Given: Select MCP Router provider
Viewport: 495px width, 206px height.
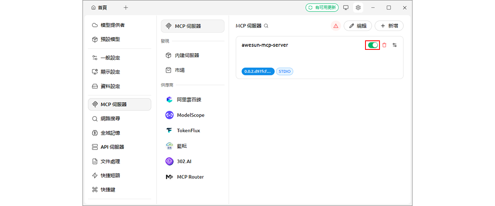Looking at the screenshot, I should [193, 177].
